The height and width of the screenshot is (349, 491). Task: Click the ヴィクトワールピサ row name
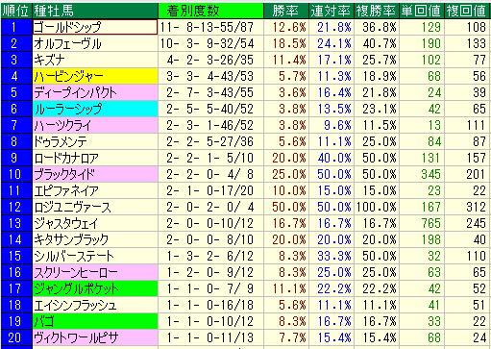[95, 337]
